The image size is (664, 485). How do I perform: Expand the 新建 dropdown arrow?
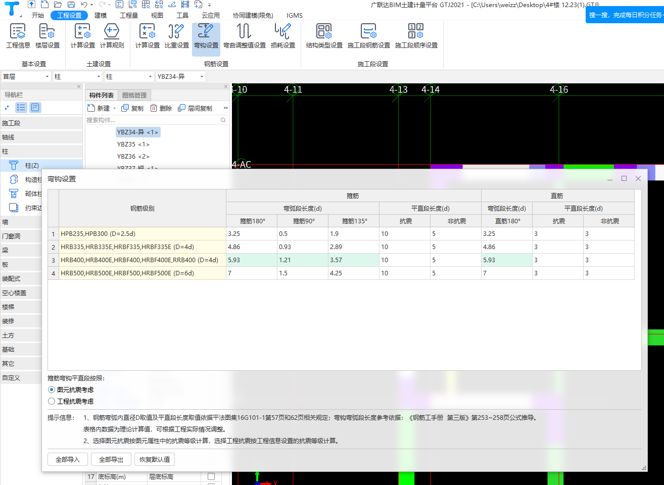coord(114,108)
